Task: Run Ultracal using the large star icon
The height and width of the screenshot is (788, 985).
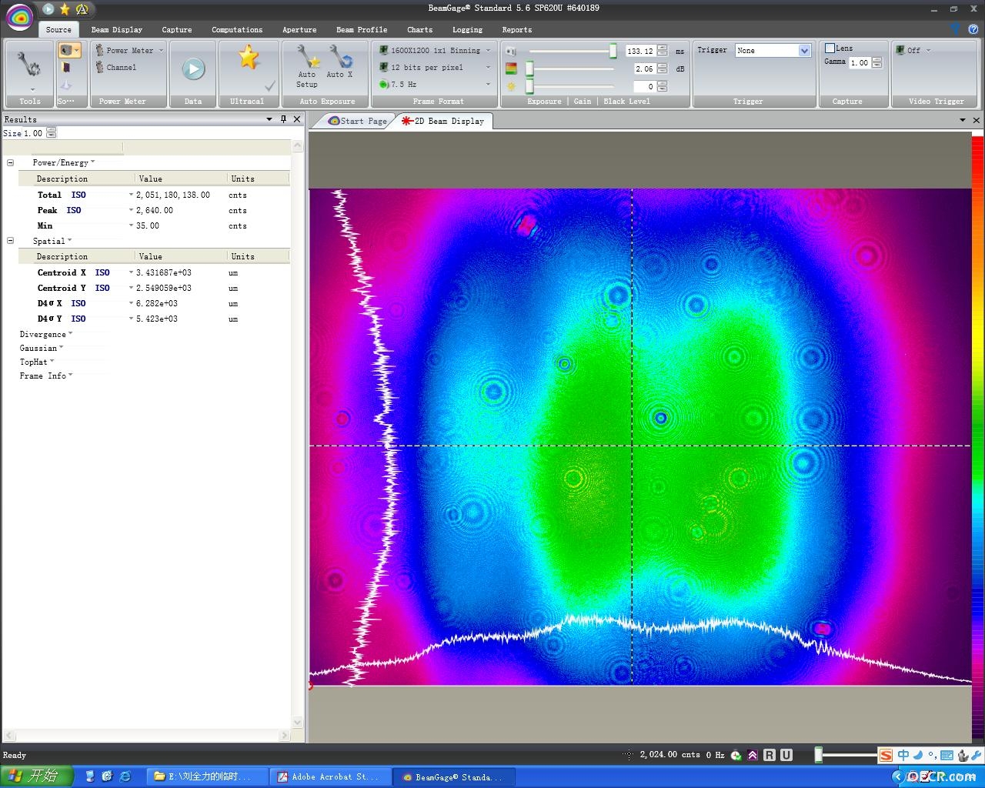Action: click(x=248, y=58)
